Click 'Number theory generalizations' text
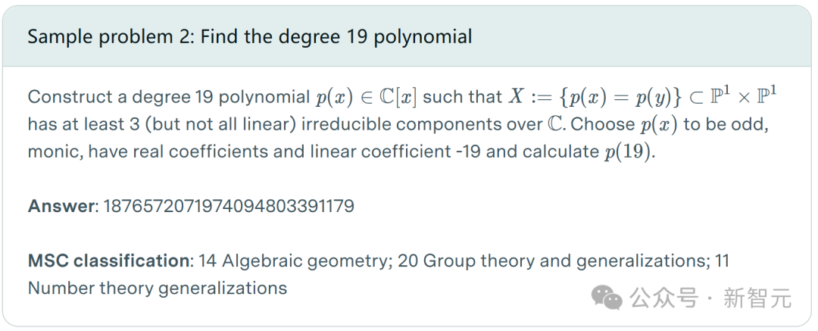The height and width of the screenshot is (331, 818). click(x=158, y=288)
